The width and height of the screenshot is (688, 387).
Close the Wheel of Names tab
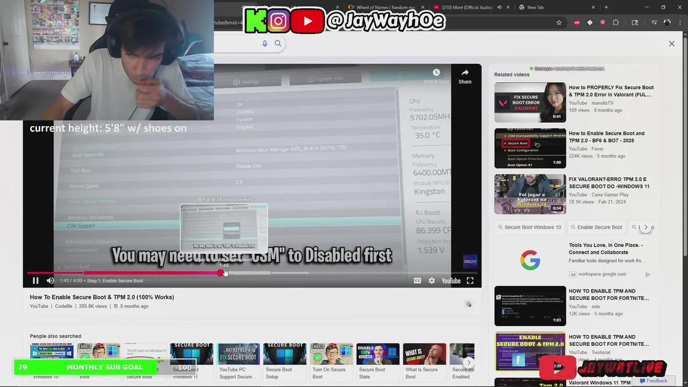coord(423,8)
